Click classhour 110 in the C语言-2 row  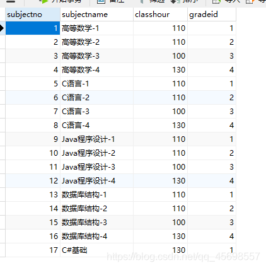point(160,98)
